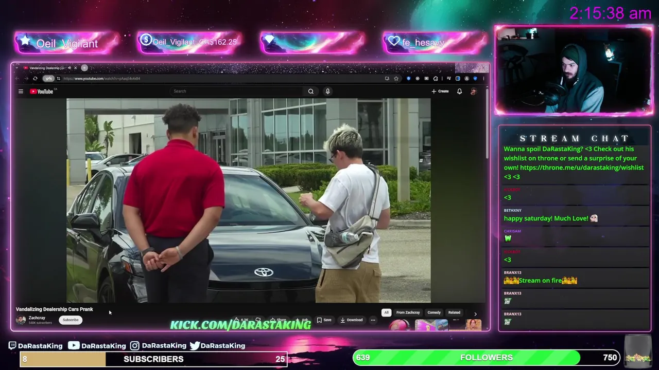Select the From Zachcray filter chip
659x370 pixels.
point(408,312)
